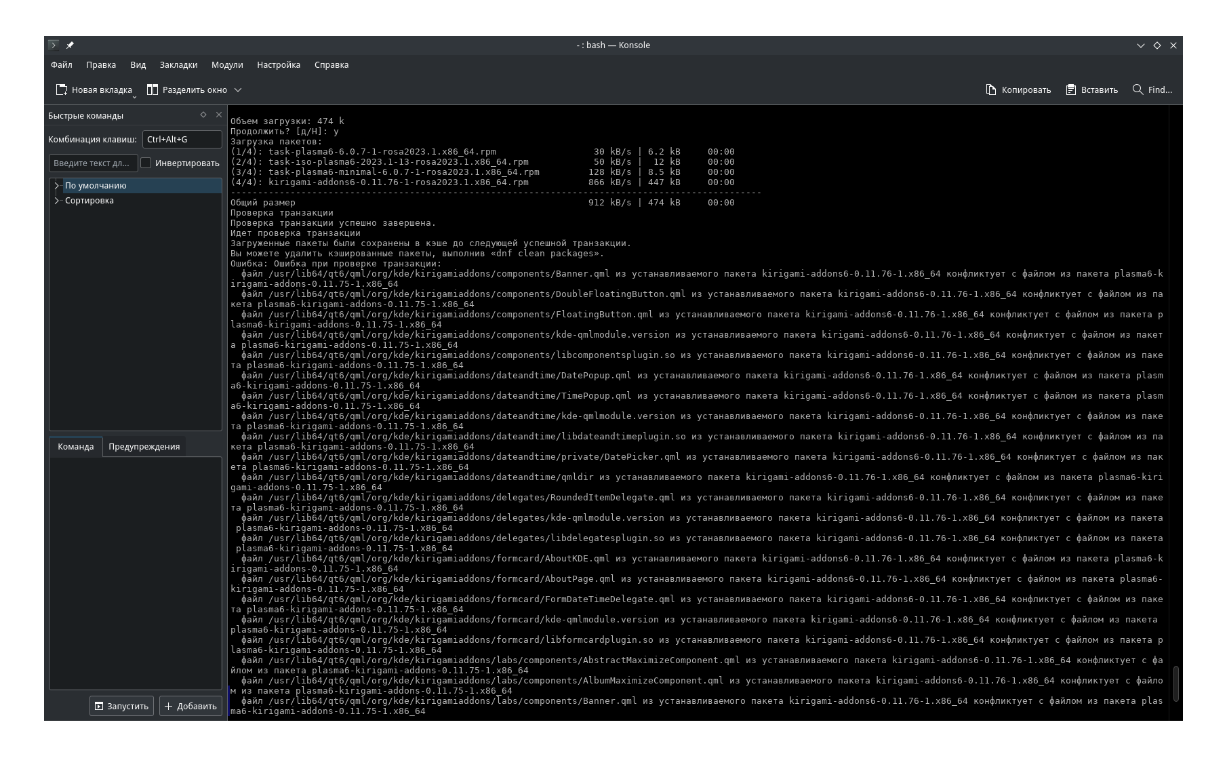
Task: Open the Новая вкладка dropdown arrow
Action: [x=134, y=96]
